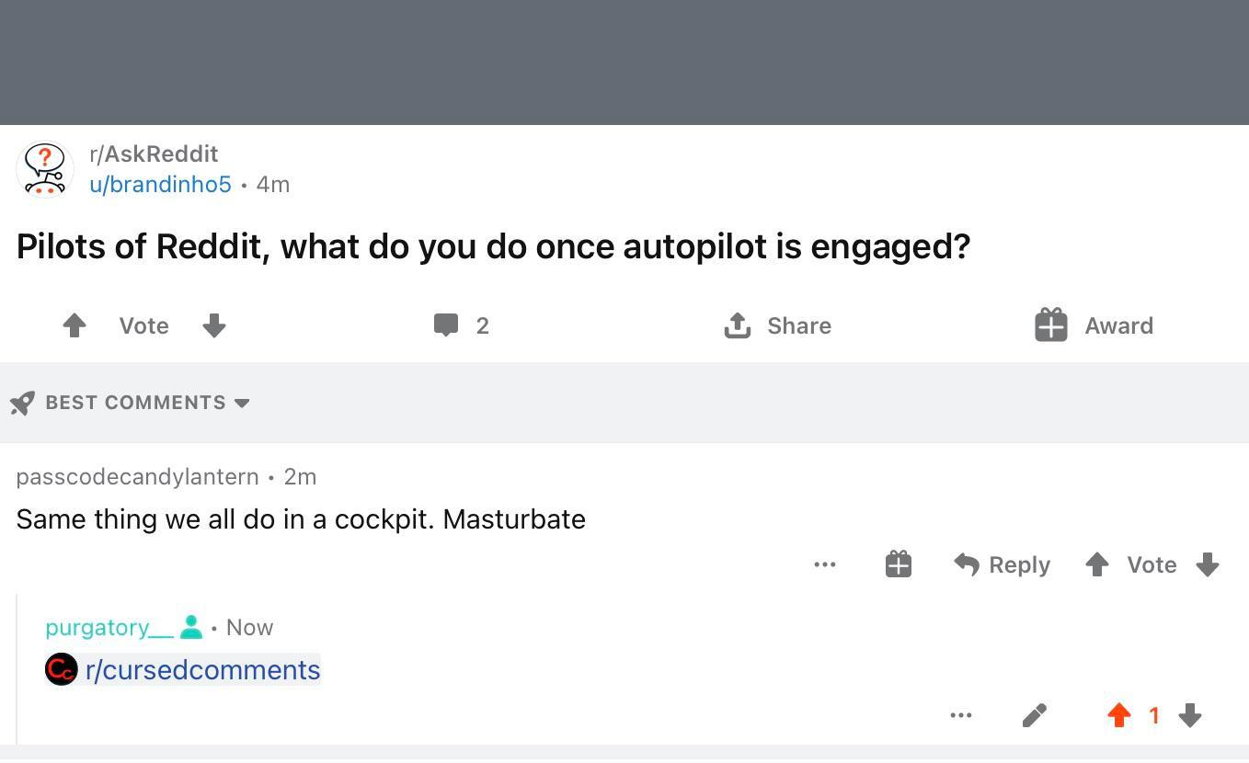Downvote the autopilot post

point(214,325)
